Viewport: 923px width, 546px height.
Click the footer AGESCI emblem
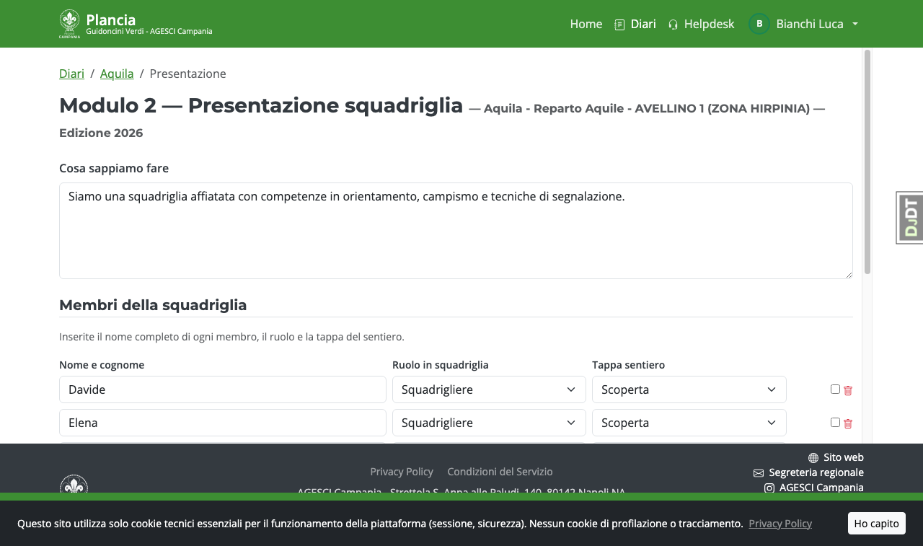[74, 485]
